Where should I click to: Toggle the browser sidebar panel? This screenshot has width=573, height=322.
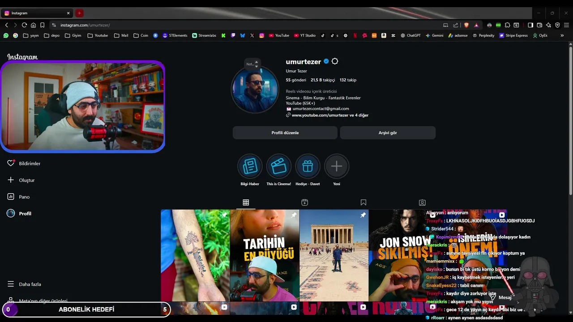pyautogui.click(x=530, y=25)
